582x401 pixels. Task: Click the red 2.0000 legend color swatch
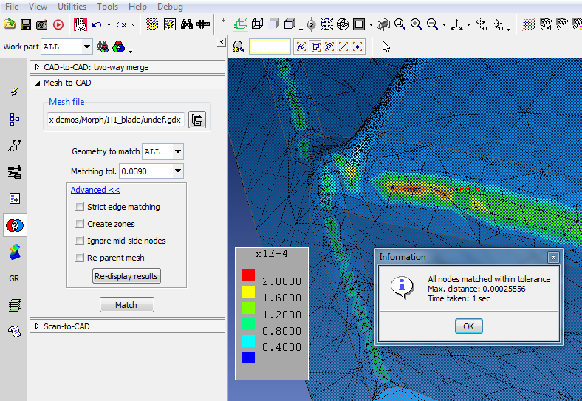248,275
